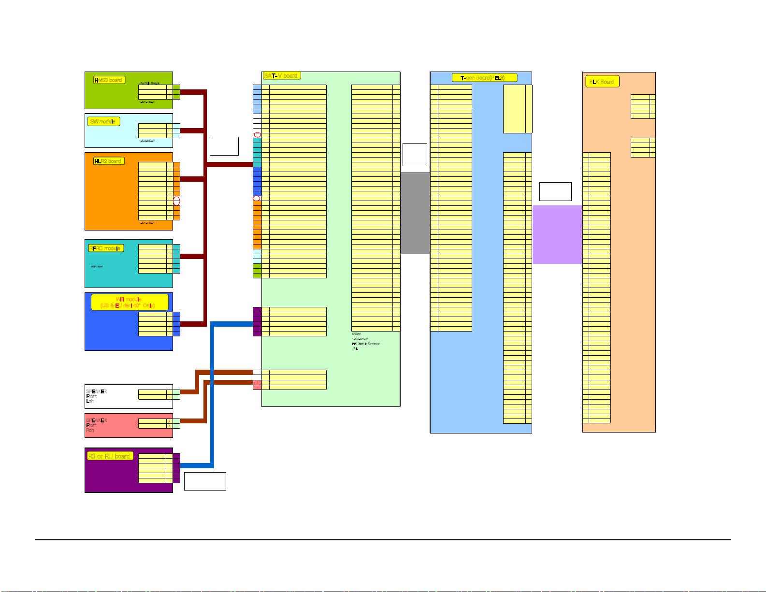The image size is (766, 592).
Task: Click the brown speaker Lch wire
Action: pyautogui.click(x=197, y=382)
